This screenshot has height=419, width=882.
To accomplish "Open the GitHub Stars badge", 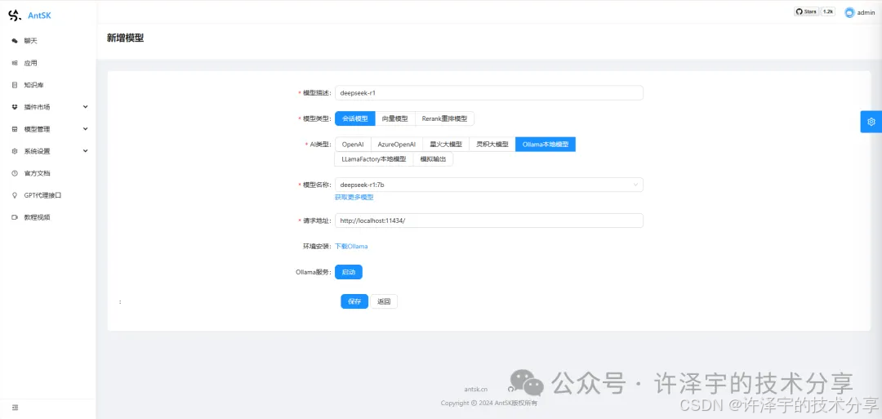I will [x=807, y=11].
